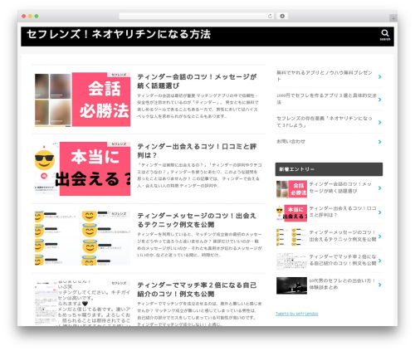The height and width of the screenshot is (351, 415).
Task: Click the excerpt text under ティンダー会話のコツ article
Action: click(x=198, y=106)
